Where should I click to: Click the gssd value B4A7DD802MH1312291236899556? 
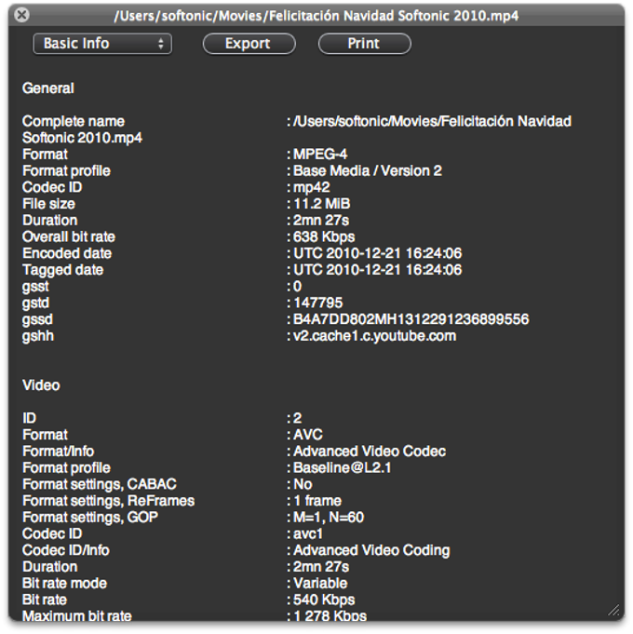coord(411,319)
